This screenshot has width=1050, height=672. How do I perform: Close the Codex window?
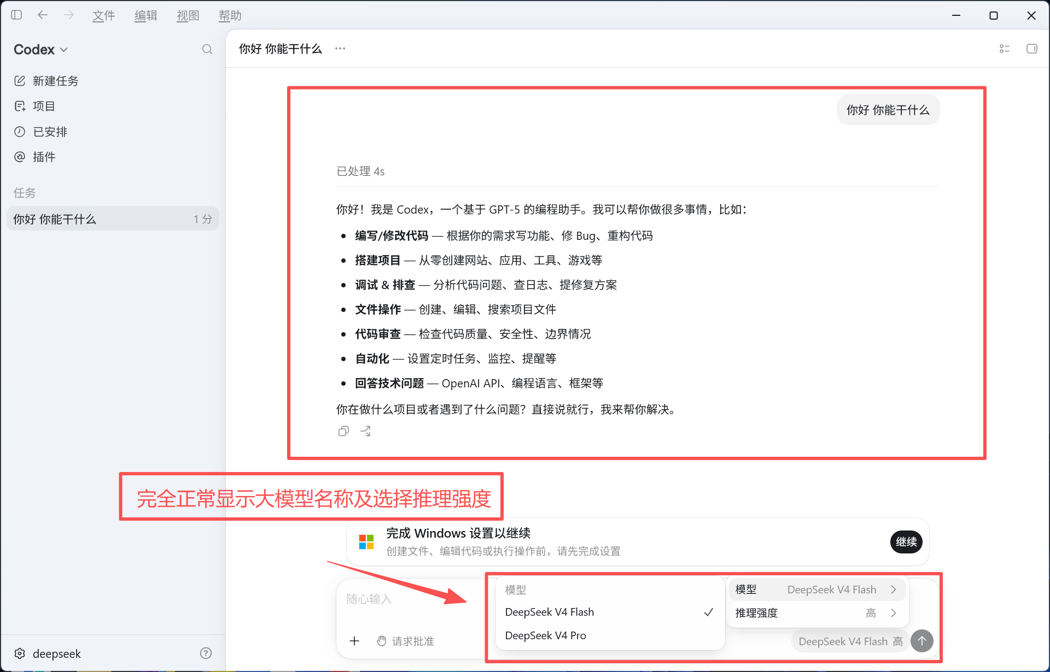tap(1031, 15)
